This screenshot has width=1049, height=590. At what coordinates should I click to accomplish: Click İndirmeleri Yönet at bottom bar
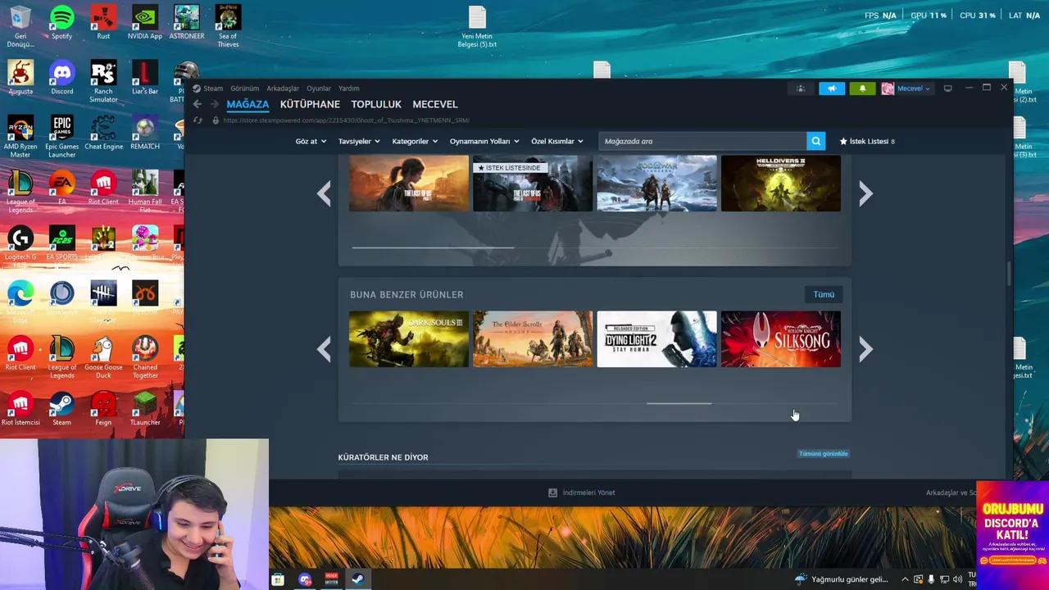pos(582,492)
